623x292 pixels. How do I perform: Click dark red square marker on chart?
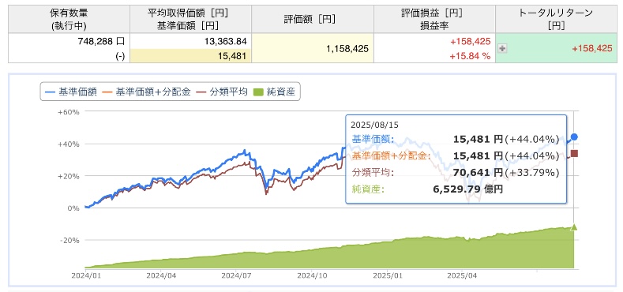pos(574,154)
